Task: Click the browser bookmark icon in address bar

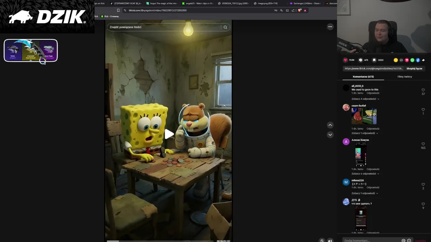Action: point(118,10)
